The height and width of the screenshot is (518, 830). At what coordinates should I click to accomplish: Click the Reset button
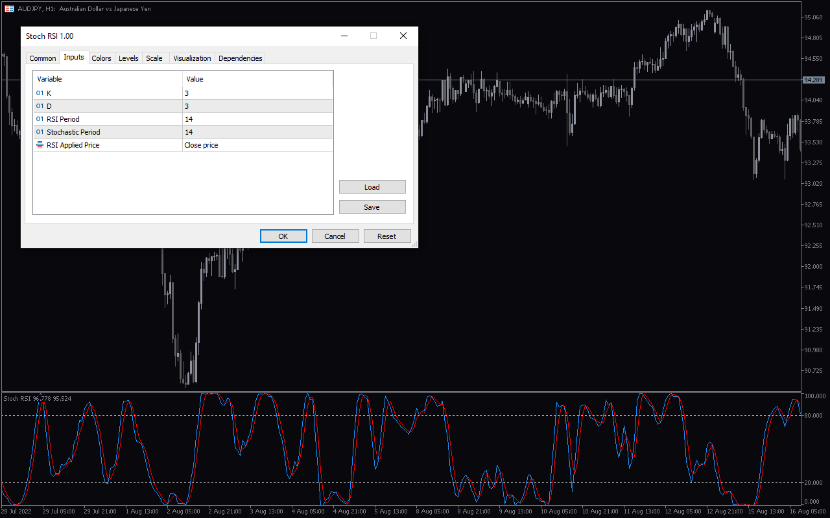pos(387,236)
